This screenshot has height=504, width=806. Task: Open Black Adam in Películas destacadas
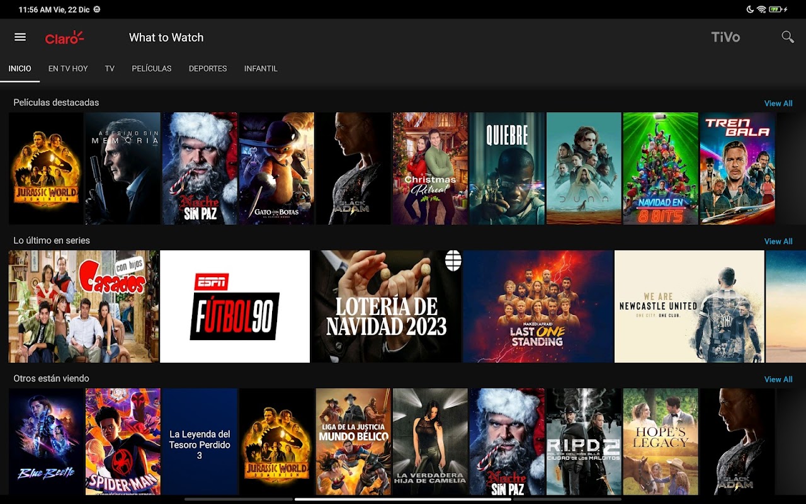click(353, 168)
